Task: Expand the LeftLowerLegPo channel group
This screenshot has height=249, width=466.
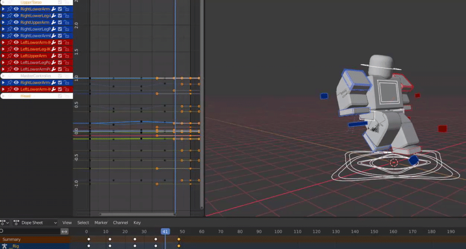Action: tap(3, 62)
